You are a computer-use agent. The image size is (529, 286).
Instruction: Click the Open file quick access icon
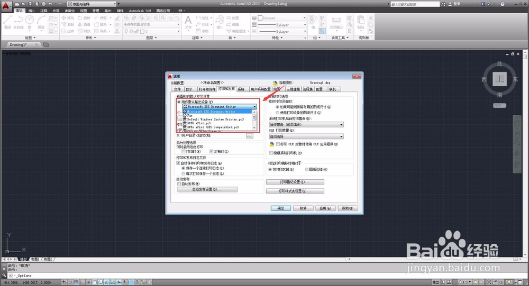click(x=23, y=4)
